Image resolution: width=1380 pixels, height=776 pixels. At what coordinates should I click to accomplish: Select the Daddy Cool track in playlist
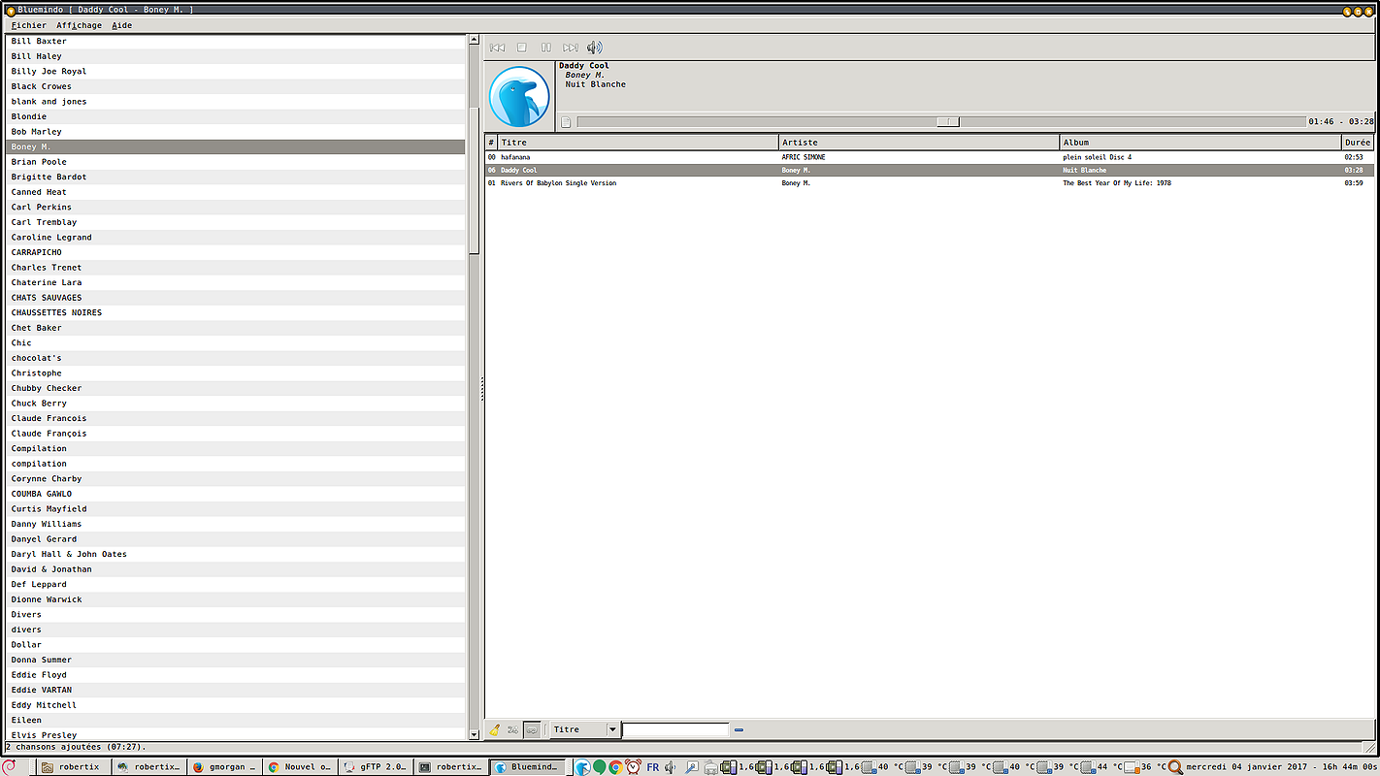[930, 170]
